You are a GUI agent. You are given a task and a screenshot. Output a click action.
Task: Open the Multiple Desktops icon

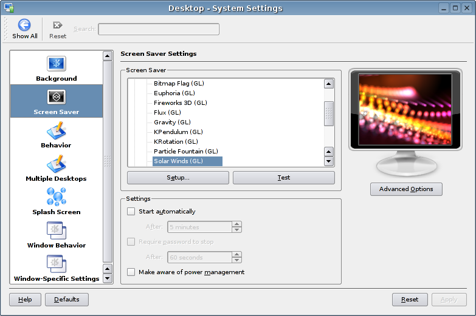tap(56, 164)
